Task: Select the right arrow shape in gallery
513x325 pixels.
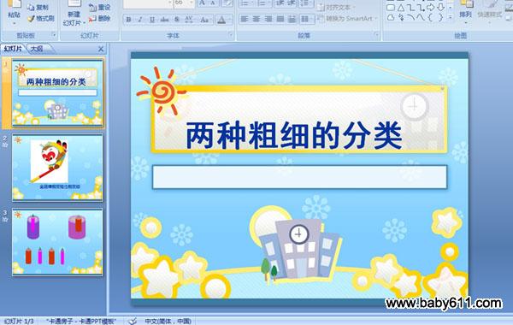Action: tap(431, 8)
